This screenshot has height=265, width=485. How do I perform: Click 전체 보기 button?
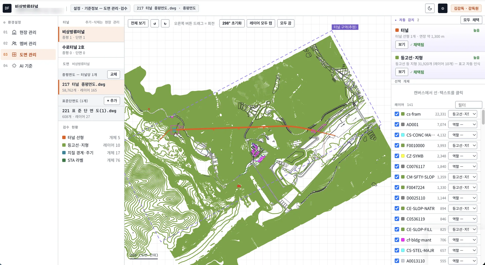tap(138, 23)
